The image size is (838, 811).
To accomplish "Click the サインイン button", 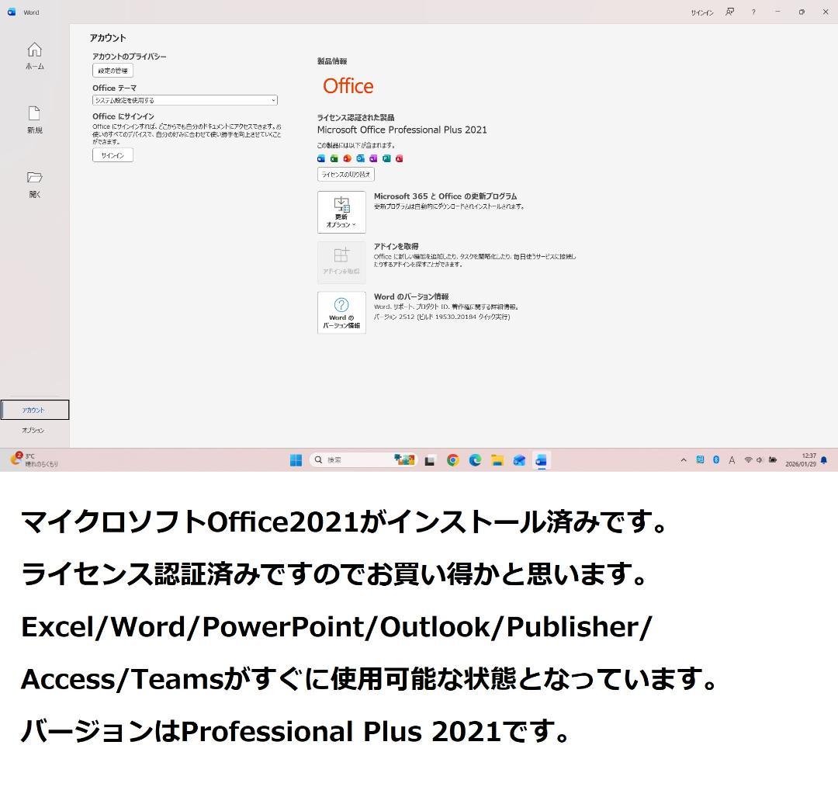I will [113, 154].
